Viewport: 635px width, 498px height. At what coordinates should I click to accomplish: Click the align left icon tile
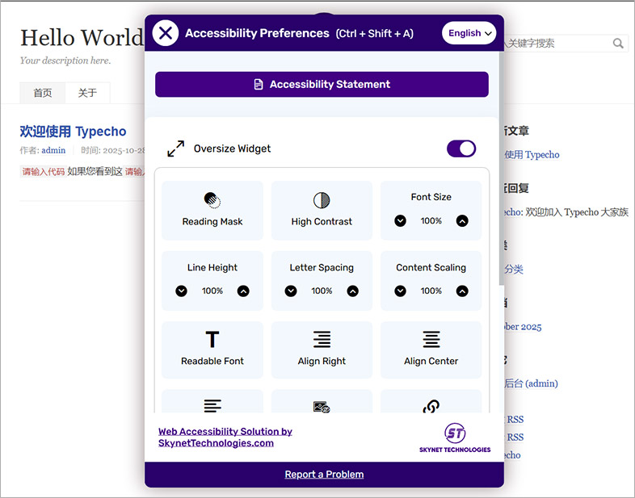(212, 402)
